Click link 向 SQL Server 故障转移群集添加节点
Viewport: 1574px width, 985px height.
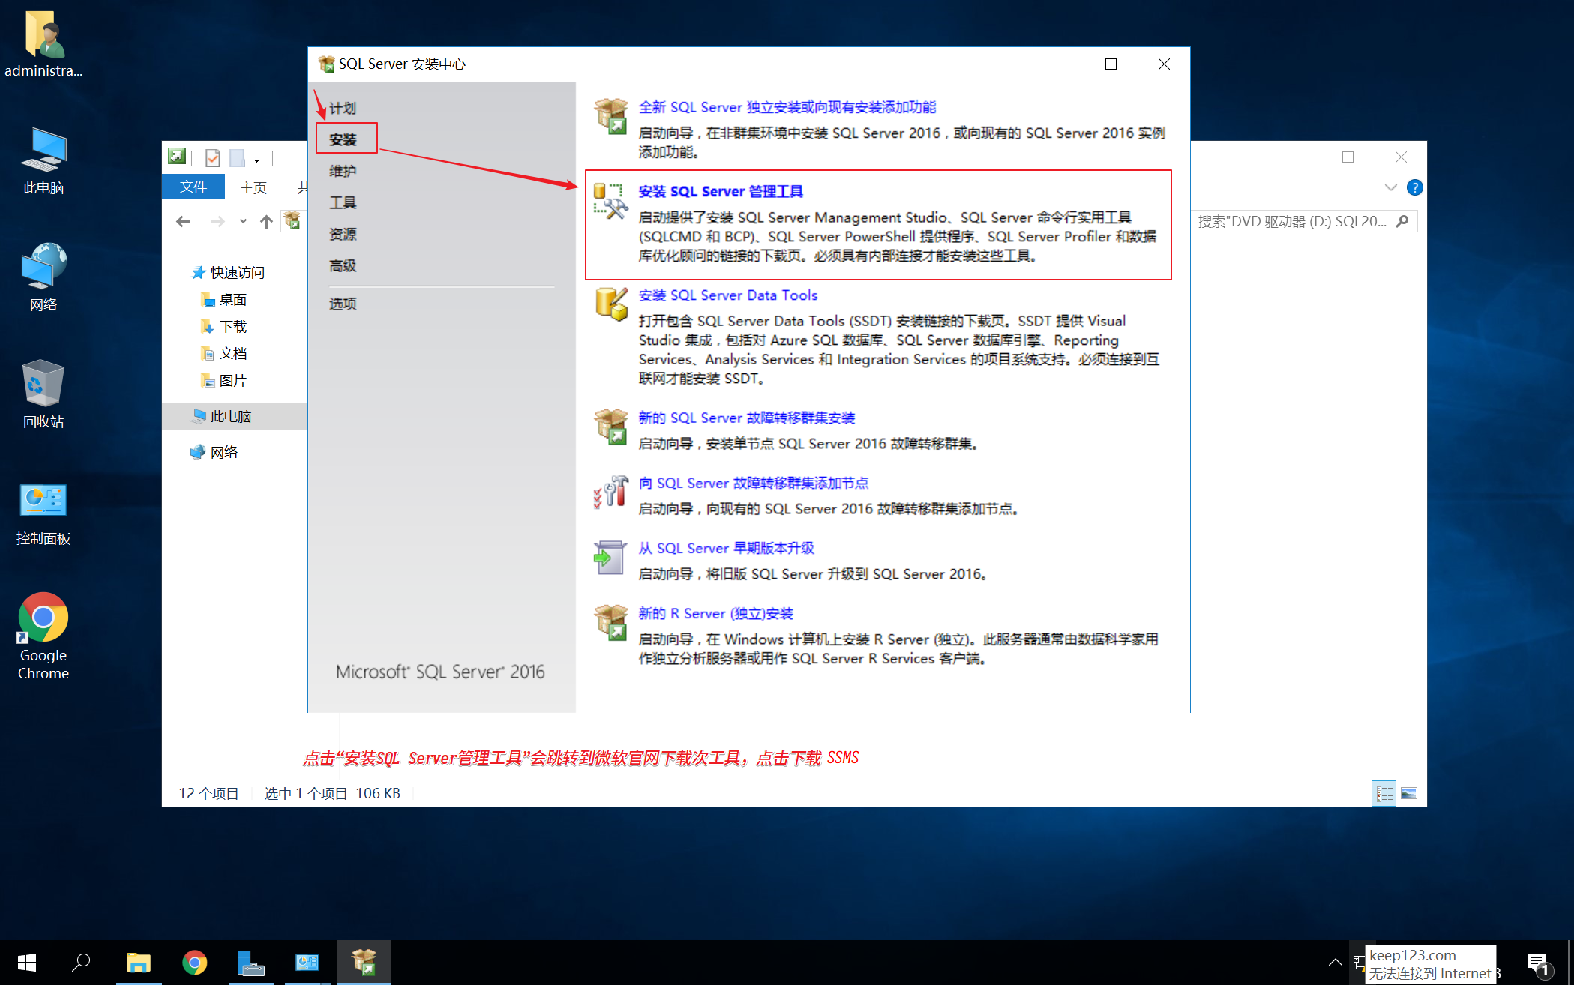754,483
